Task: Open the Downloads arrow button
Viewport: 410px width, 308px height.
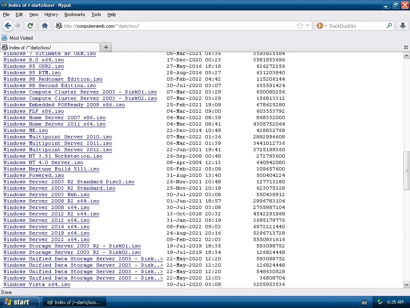Action: pos(403,26)
